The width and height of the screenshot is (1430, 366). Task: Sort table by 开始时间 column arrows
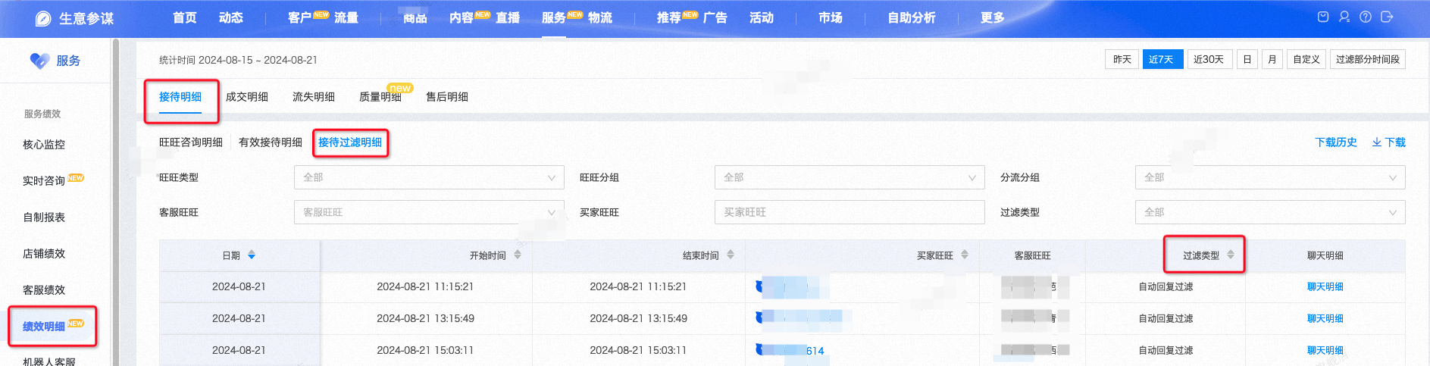coord(518,255)
